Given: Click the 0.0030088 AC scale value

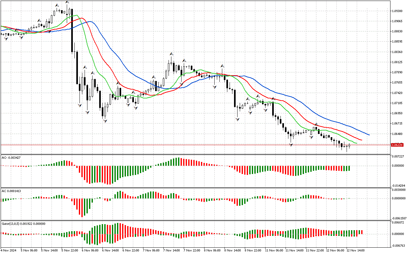Looking at the screenshot, I should tap(399, 190).
